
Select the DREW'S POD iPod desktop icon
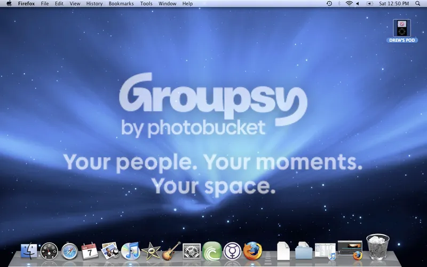tap(402, 31)
